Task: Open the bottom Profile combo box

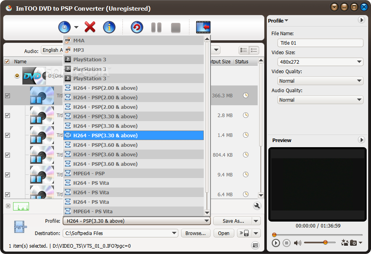Action: 136,221
